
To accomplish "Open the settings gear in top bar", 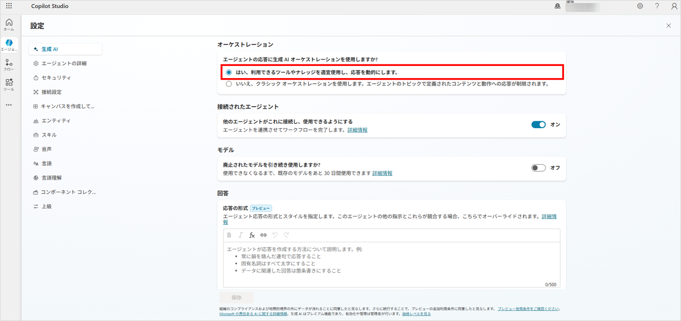I will click(640, 6).
